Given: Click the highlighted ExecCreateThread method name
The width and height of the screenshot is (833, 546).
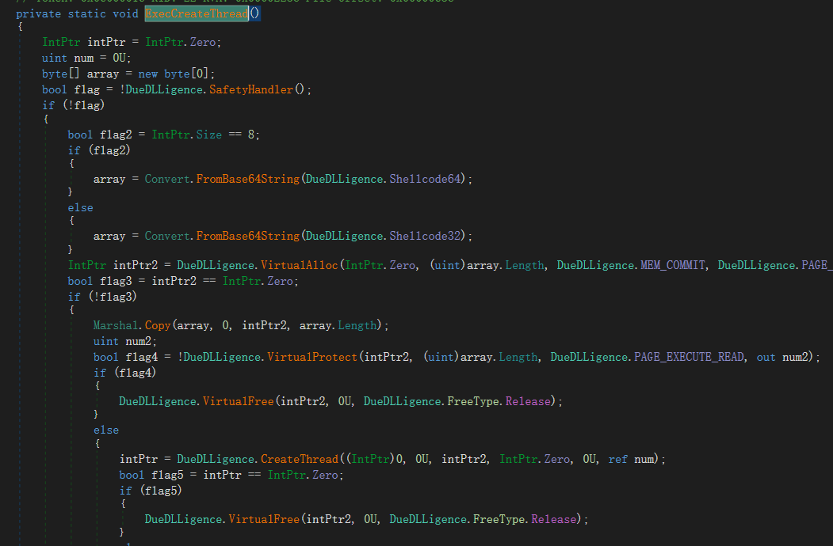Looking at the screenshot, I should pyautogui.click(x=197, y=13).
